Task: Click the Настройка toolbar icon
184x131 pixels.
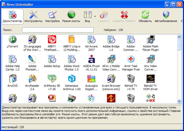Action: coord(52,16)
